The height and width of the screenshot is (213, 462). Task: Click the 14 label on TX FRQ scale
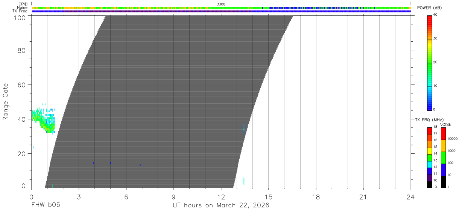(x=435, y=154)
